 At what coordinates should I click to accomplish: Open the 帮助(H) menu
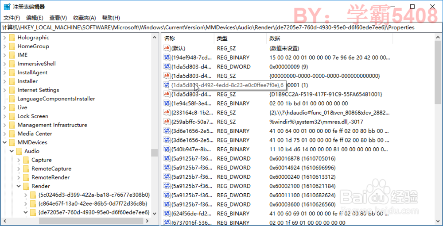click(x=111, y=18)
